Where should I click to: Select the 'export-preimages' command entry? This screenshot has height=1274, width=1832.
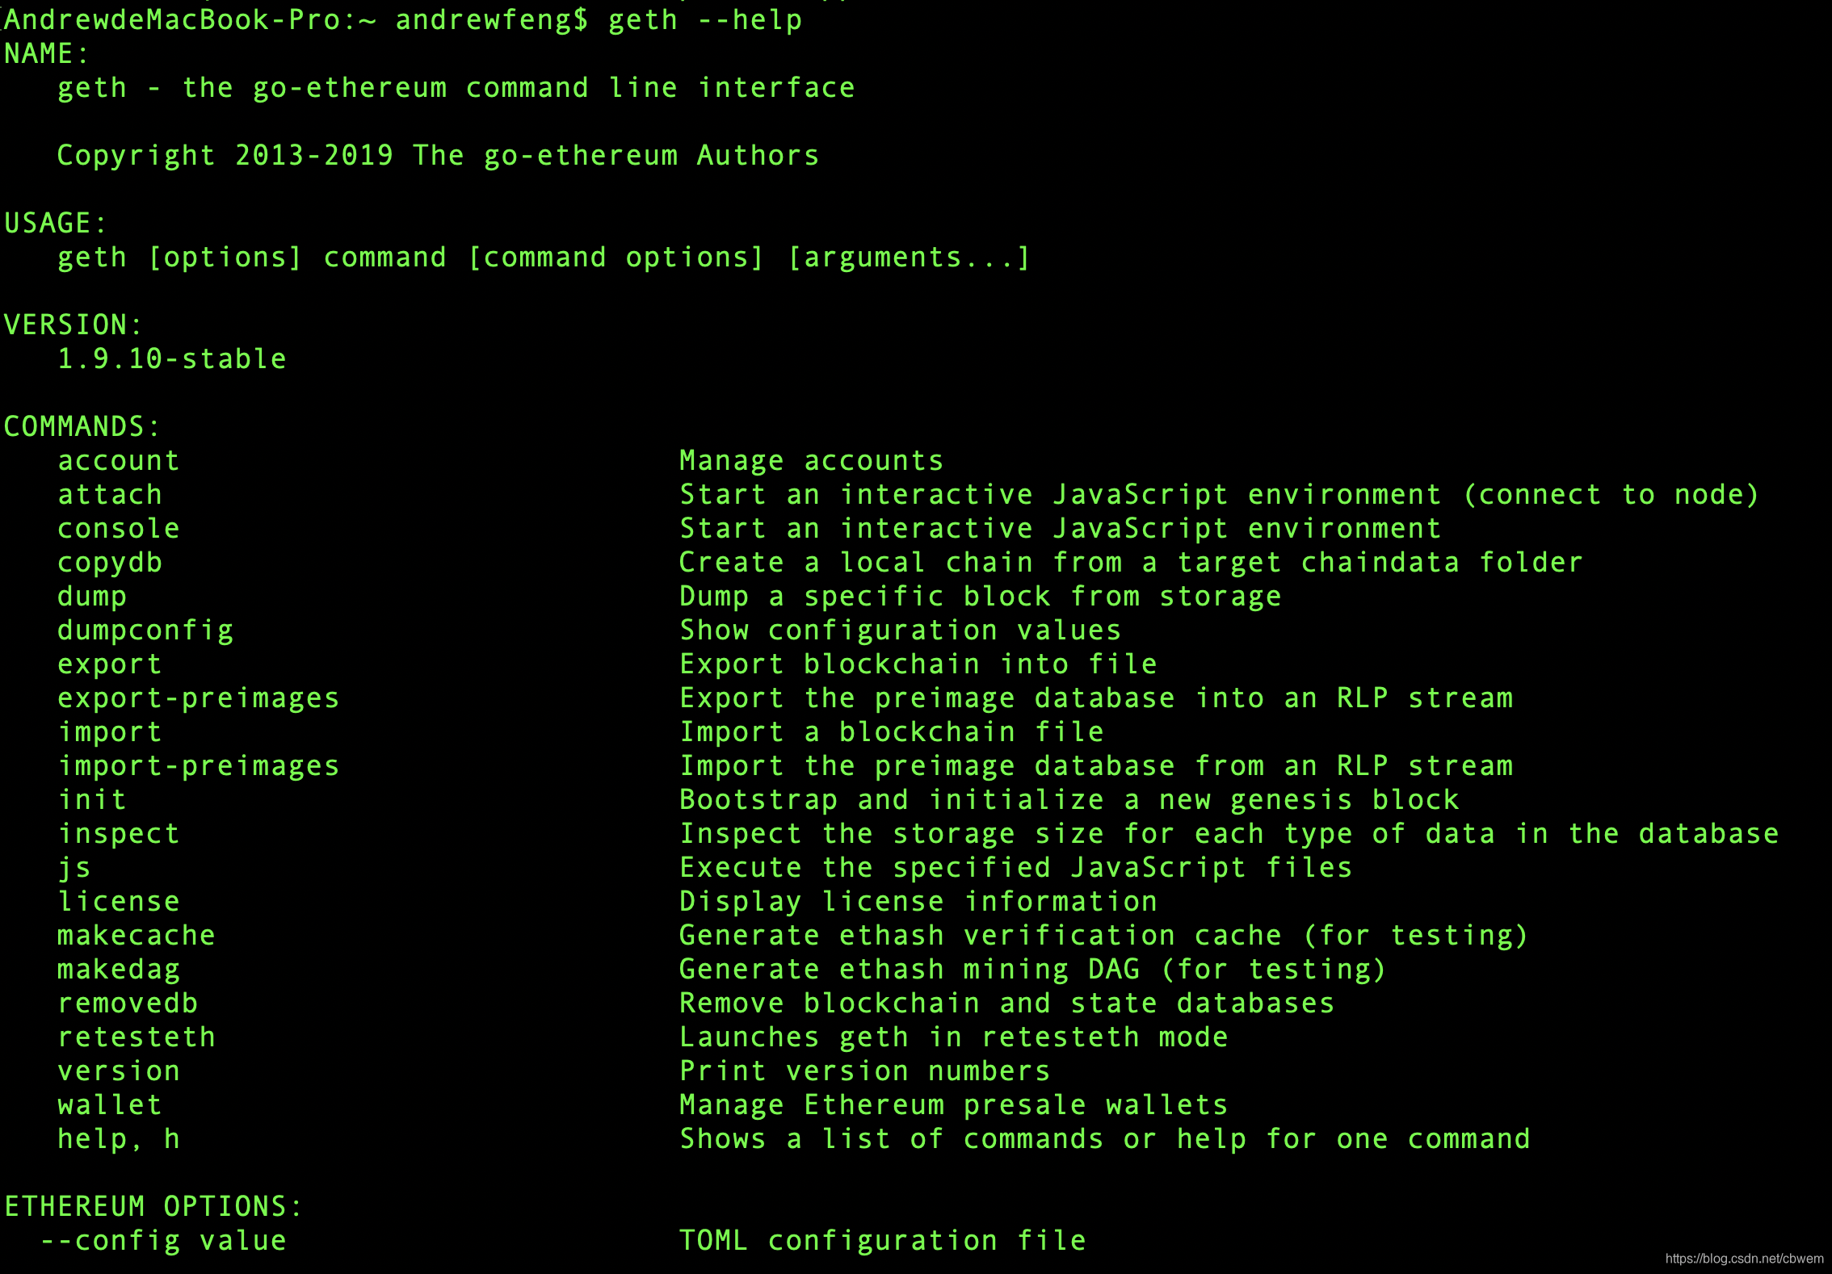coord(199,698)
